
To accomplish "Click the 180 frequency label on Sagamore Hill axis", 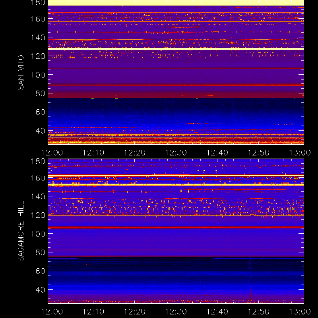I will tap(38, 161).
